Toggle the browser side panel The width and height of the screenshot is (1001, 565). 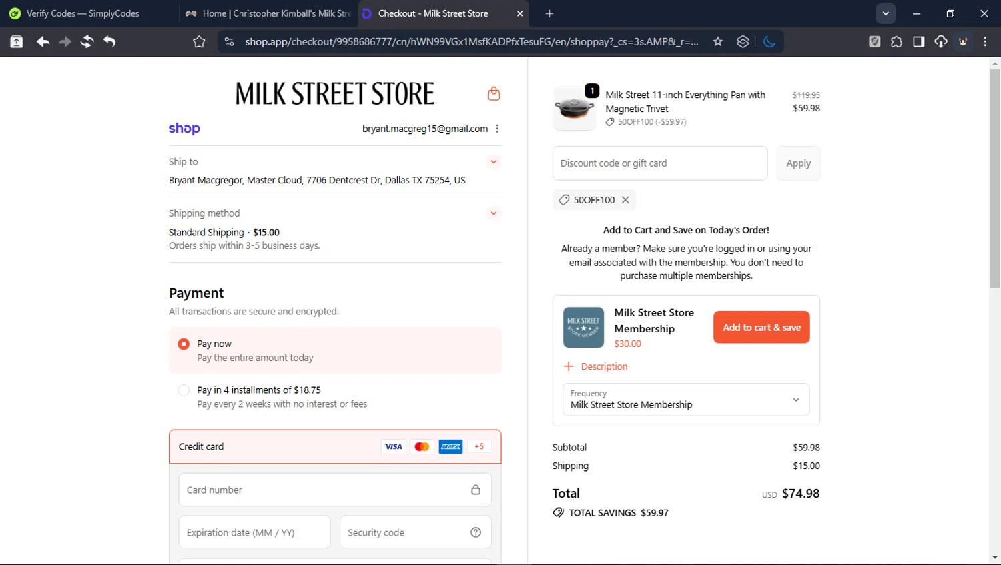919,42
